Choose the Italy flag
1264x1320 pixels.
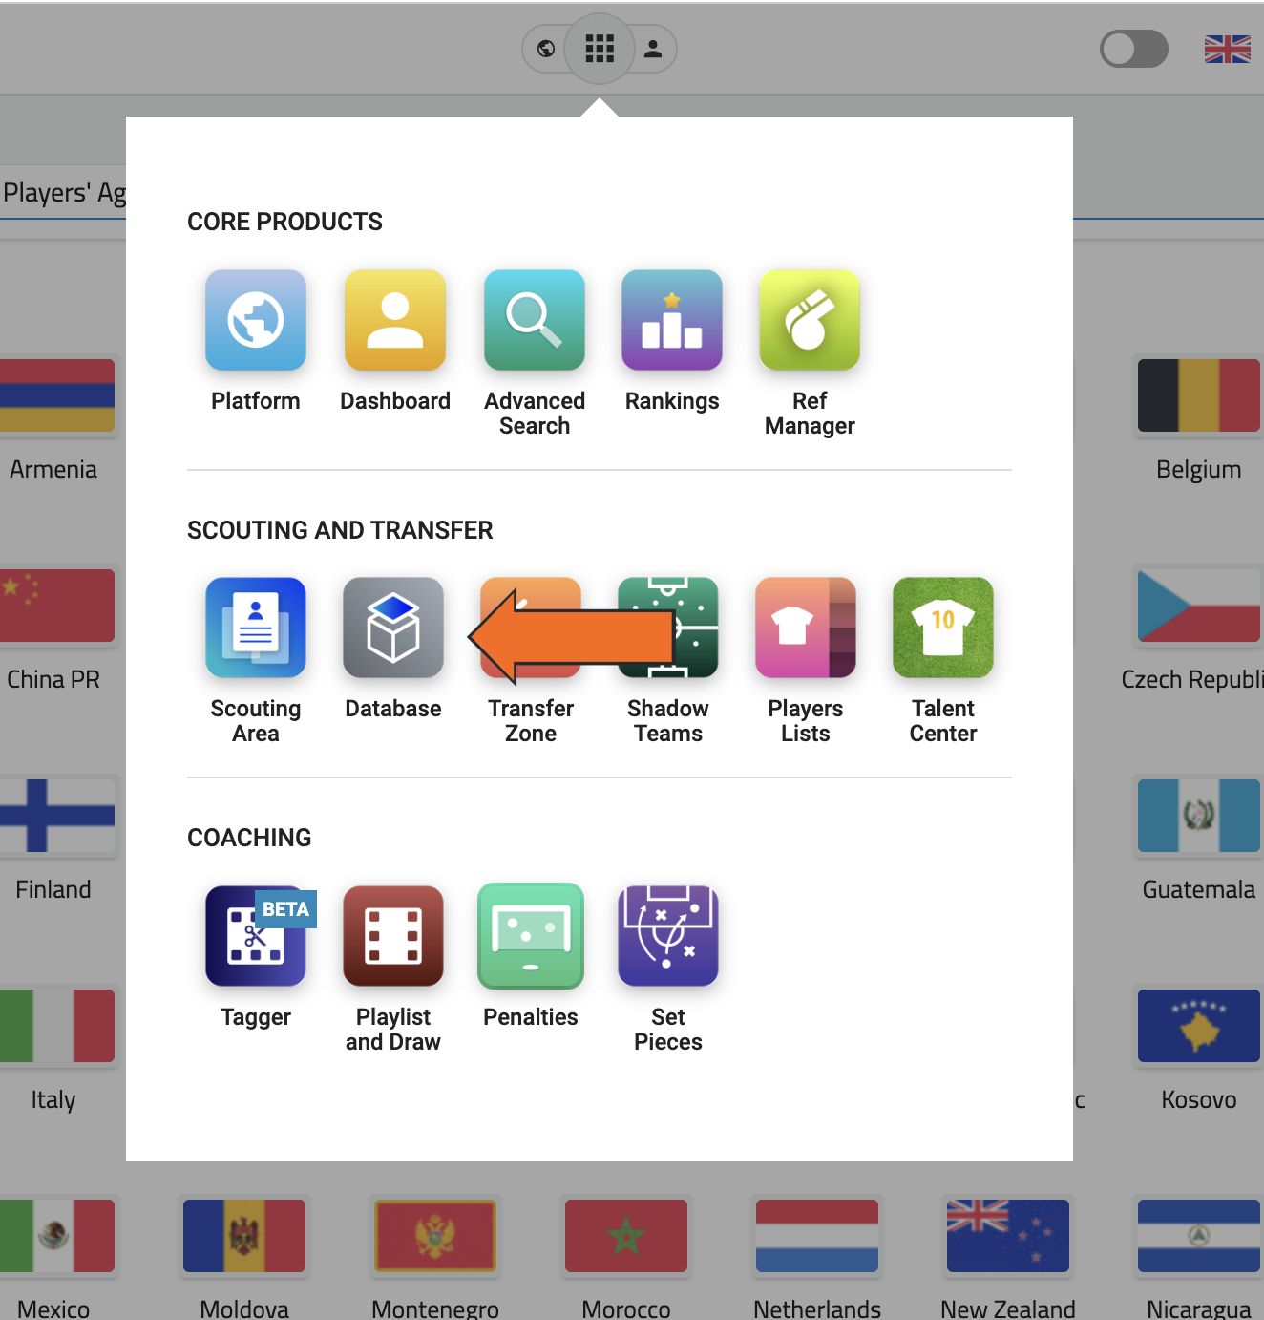[57, 1026]
